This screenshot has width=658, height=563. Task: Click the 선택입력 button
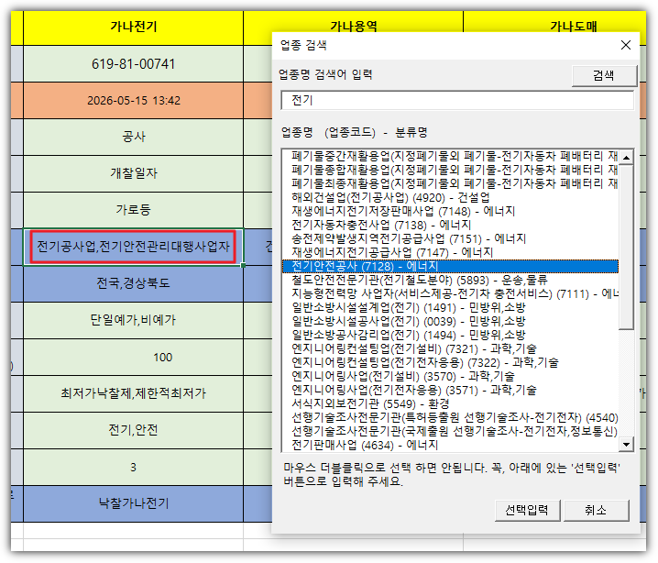click(527, 510)
